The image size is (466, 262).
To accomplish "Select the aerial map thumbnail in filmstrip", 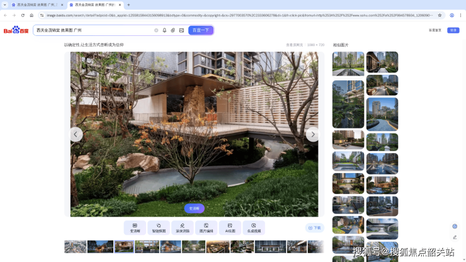I will (x=76, y=247).
